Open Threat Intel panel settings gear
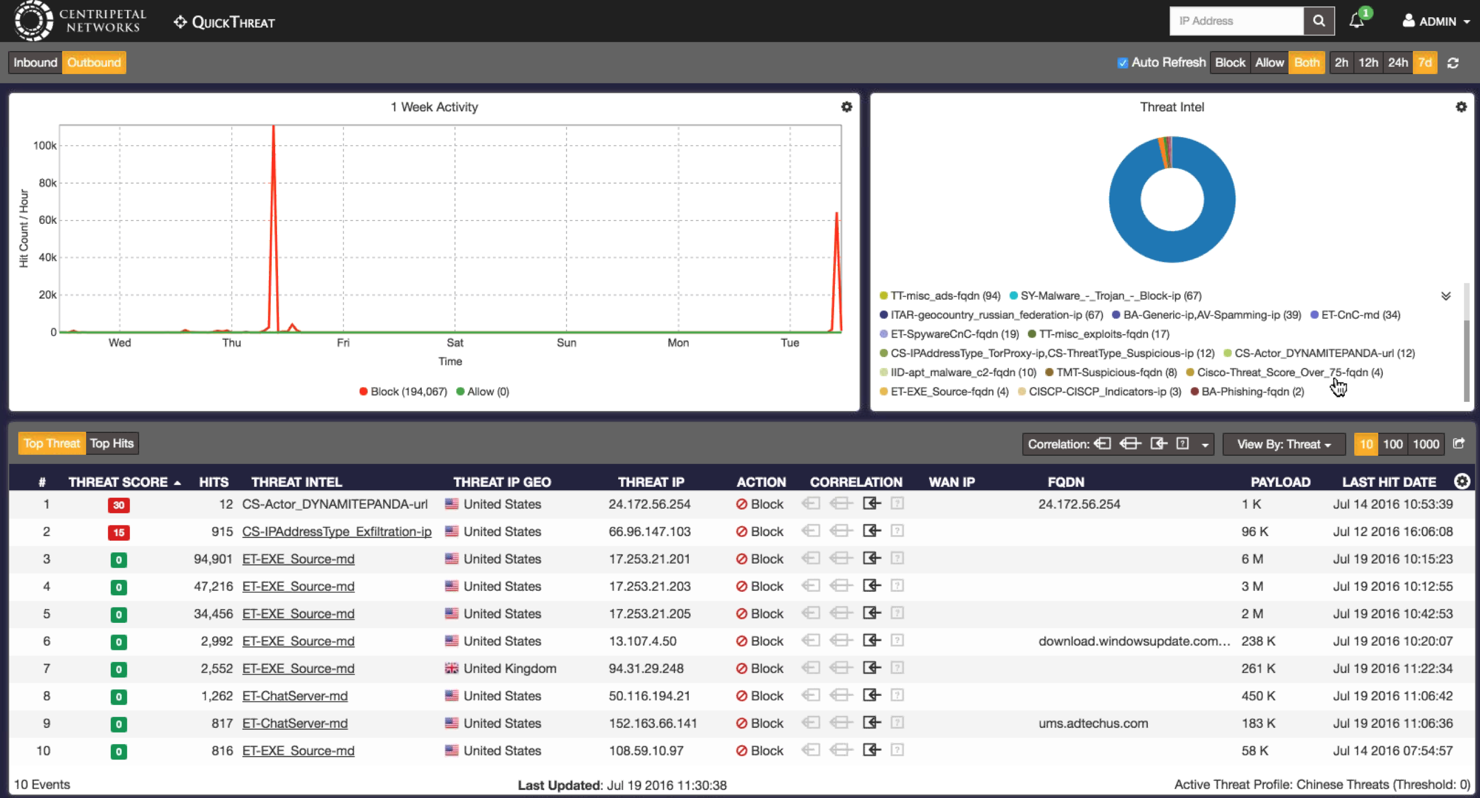This screenshot has width=1480, height=798. (x=1461, y=107)
